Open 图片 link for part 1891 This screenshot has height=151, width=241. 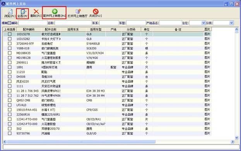207,67
